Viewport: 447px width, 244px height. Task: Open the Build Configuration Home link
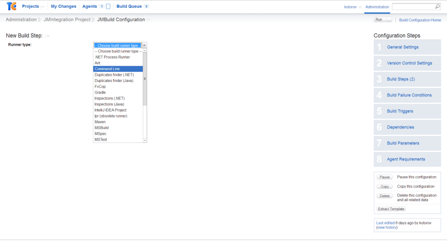(x=420, y=20)
